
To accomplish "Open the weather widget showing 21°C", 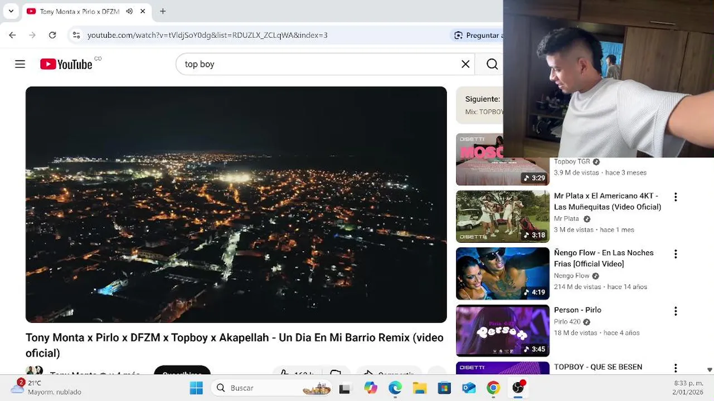I will tap(46, 388).
